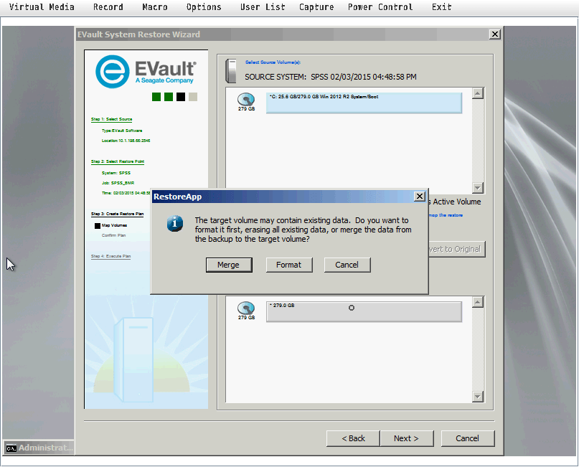579x467 pixels.
Task: Click the partially hidden Revert to Original button
Action: click(457, 249)
